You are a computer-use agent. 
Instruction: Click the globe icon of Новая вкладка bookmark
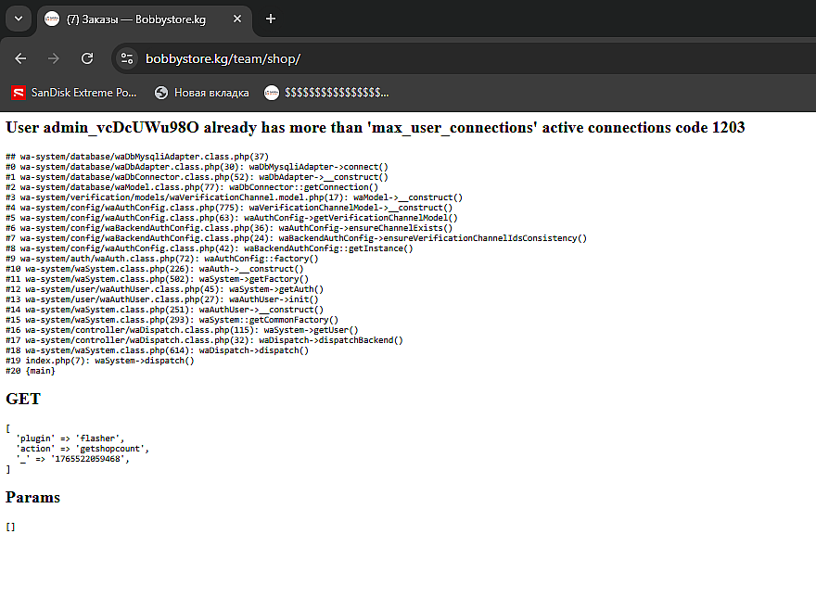161,93
